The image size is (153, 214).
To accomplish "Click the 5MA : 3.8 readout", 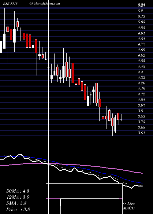I will [x=17, y=203].
